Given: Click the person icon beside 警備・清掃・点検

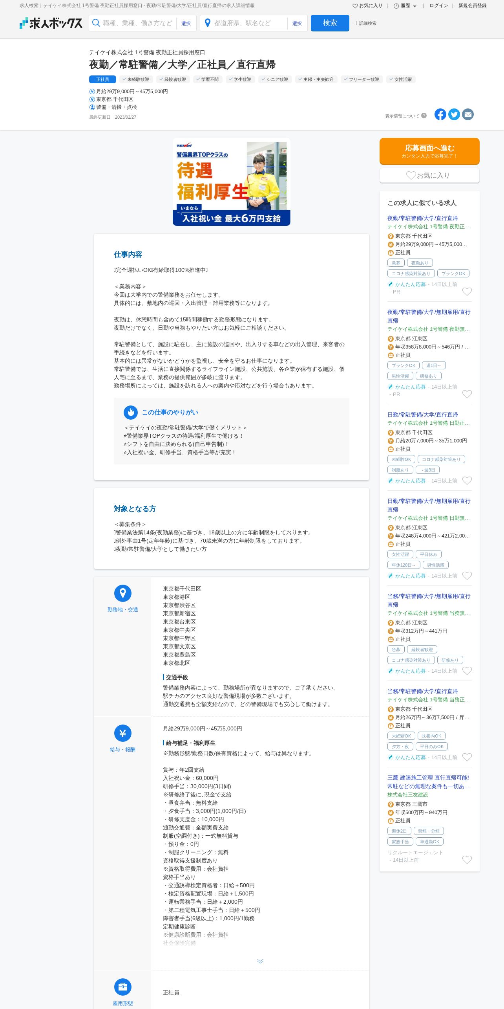Looking at the screenshot, I should [92, 107].
